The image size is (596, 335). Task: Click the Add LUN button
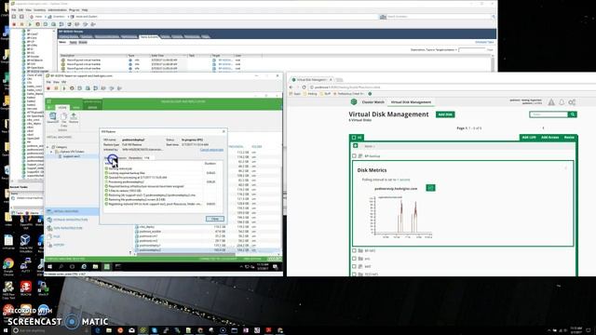click(529, 137)
